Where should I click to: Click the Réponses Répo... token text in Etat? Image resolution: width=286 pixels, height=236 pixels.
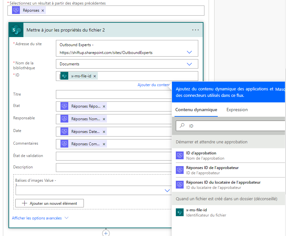(x=86, y=106)
